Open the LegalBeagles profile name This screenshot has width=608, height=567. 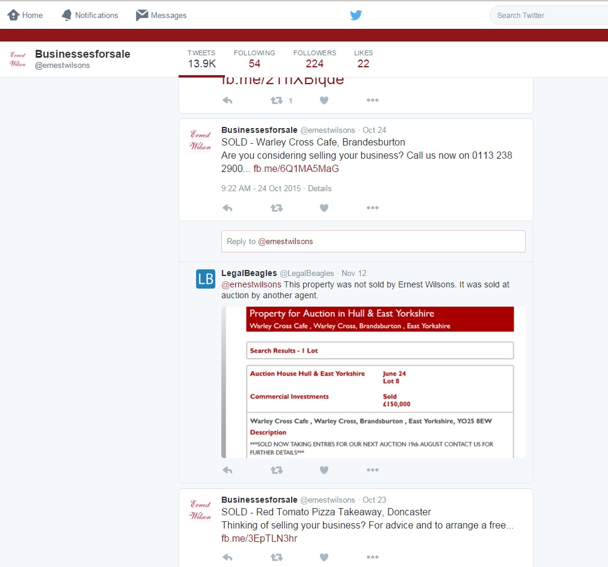[249, 273]
